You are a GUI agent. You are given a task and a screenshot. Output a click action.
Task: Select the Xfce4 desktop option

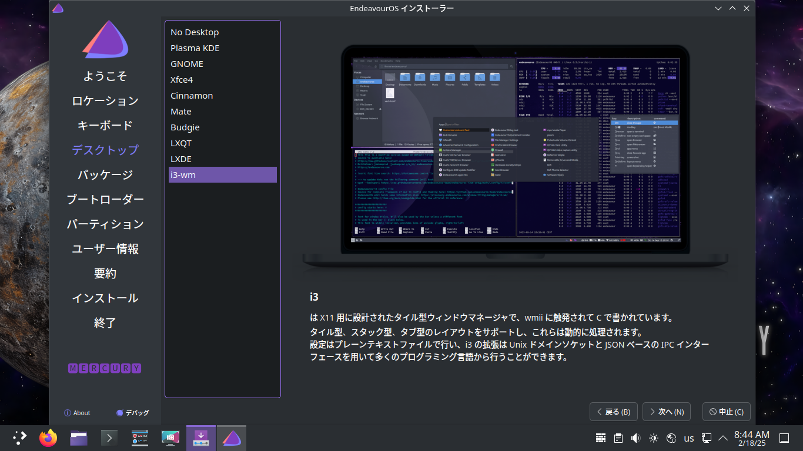pos(182,80)
